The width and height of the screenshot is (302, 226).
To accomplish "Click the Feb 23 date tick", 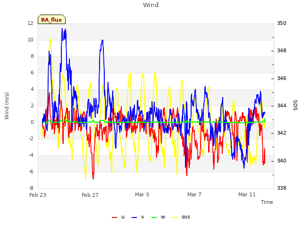I will (38, 195).
